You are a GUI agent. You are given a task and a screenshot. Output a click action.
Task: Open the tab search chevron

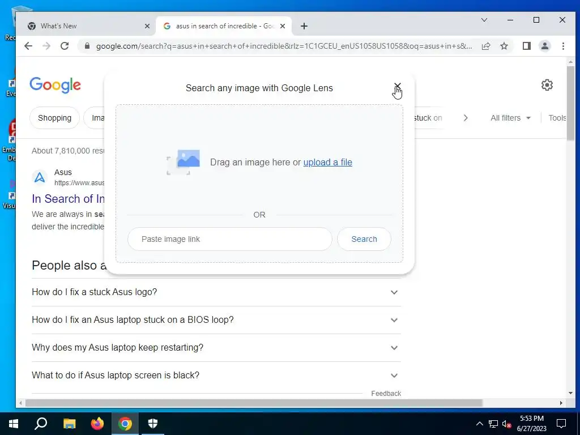point(484,20)
